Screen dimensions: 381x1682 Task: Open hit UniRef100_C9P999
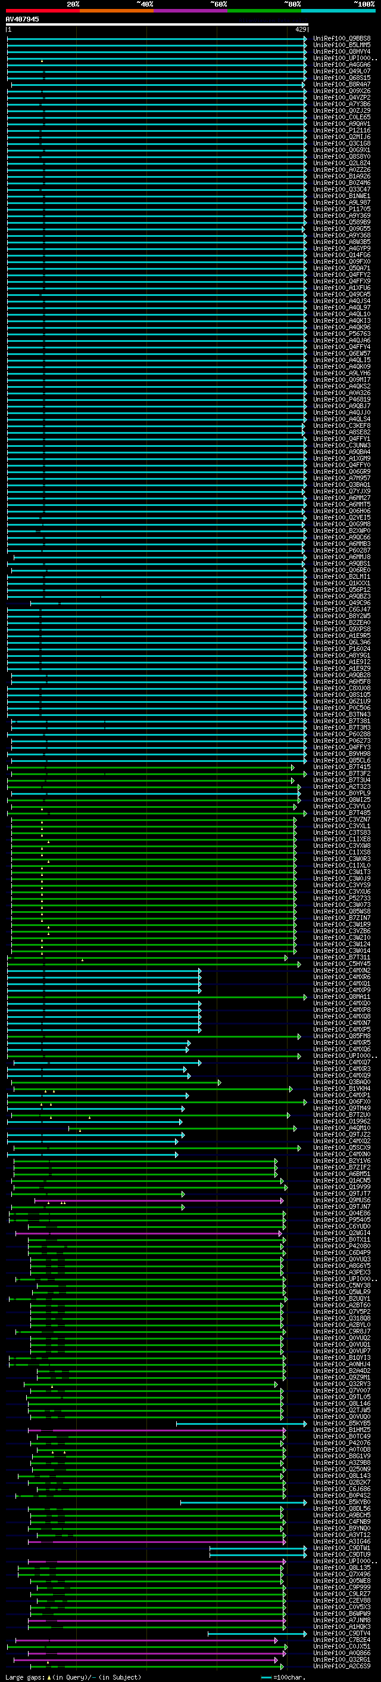(x=342, y=1587)
